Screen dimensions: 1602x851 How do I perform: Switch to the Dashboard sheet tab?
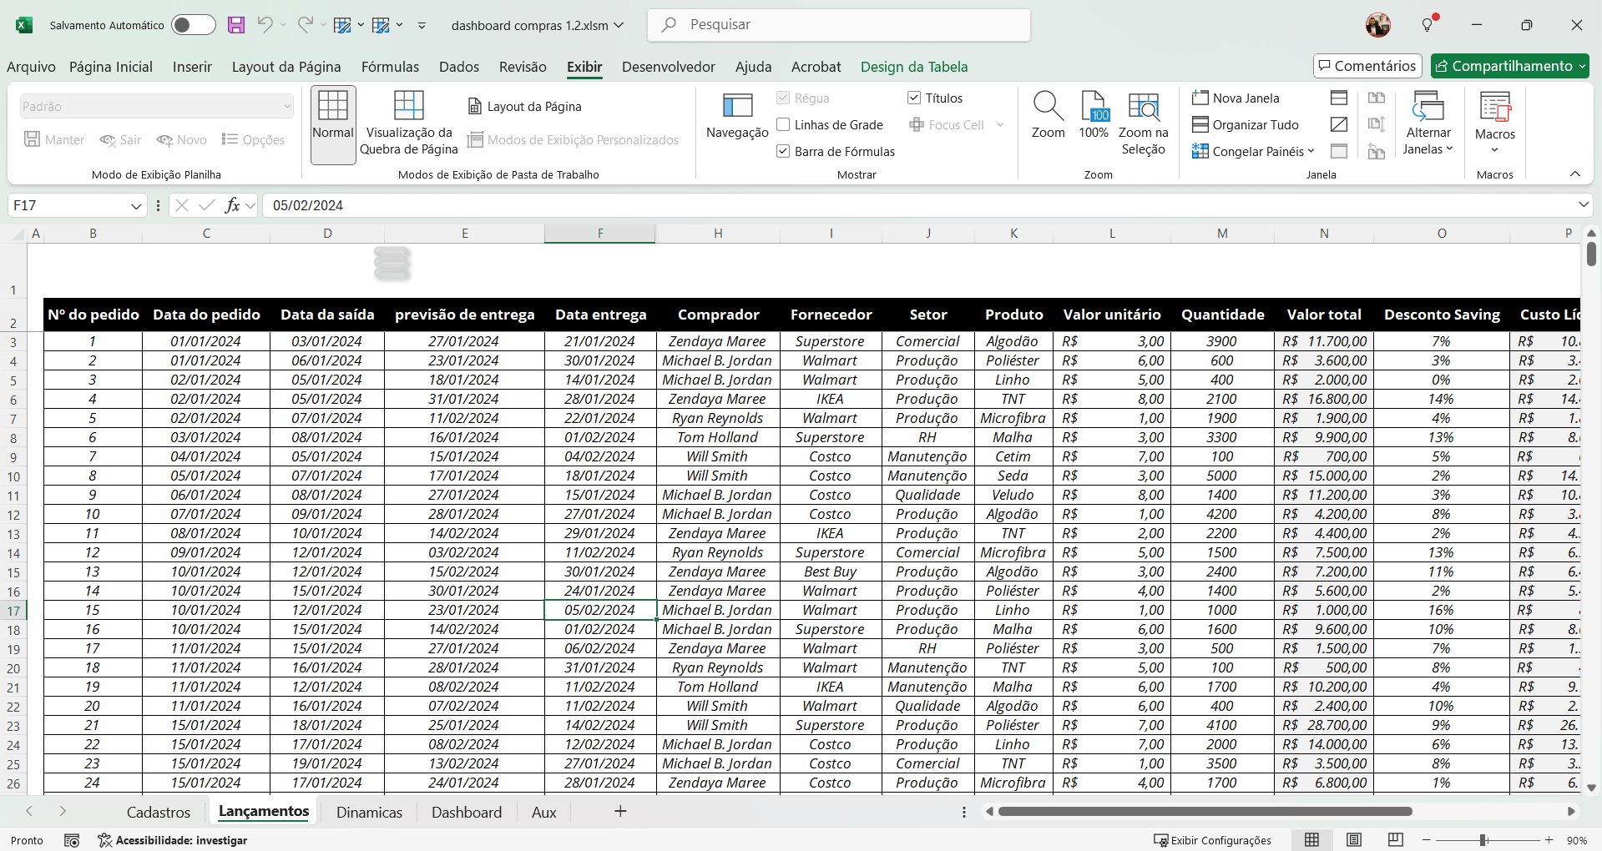click(x=467, y=812)
